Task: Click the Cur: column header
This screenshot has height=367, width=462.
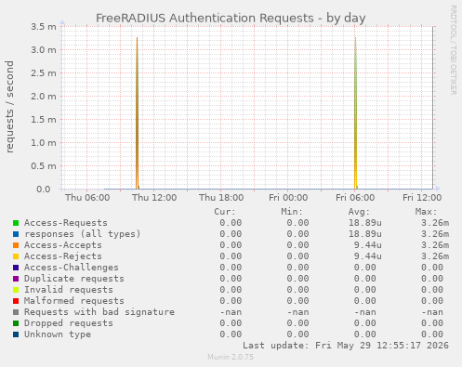Action: click(225, 212)
